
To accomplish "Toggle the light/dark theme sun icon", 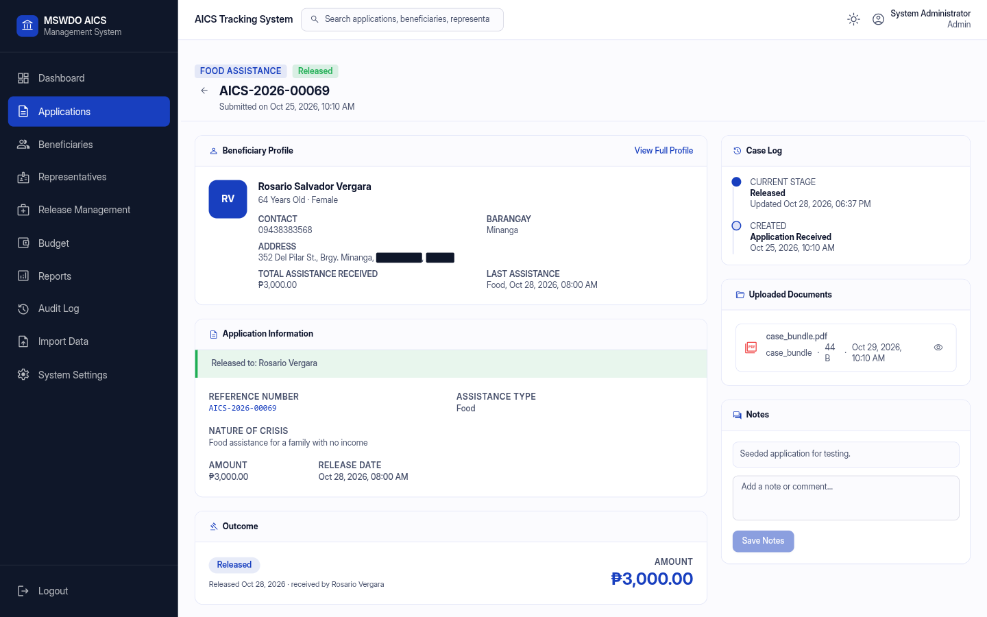I will 853,19.
